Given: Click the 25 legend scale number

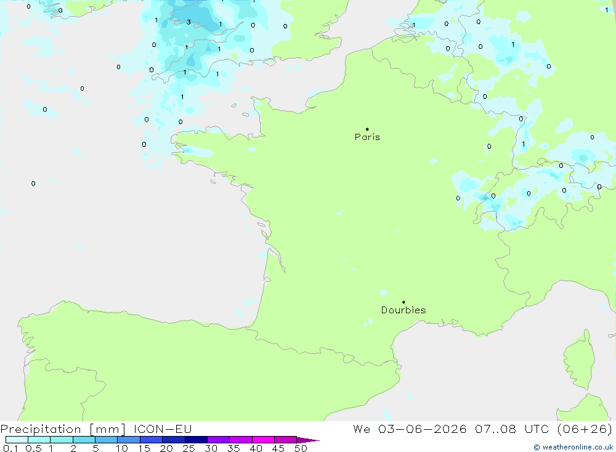Looking at the screenshot, I should point(189,448).
